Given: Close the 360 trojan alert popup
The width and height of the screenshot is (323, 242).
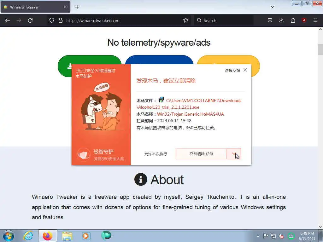Looking at the screenshot, I should [245, 70].
